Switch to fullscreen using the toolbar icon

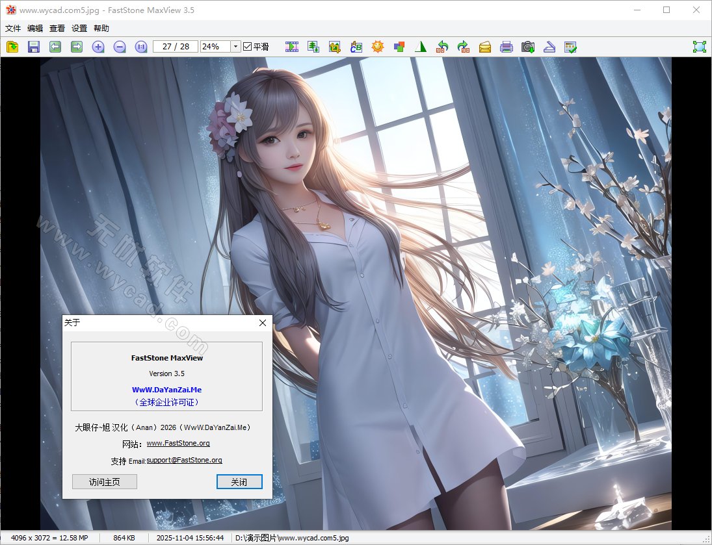[x=700, y=46]
